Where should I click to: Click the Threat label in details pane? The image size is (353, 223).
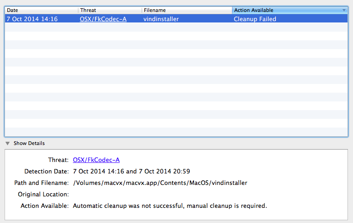(x=58, y=160)
